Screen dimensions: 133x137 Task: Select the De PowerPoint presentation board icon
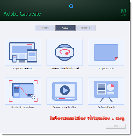pyautogui.click(x=106, y=91)
